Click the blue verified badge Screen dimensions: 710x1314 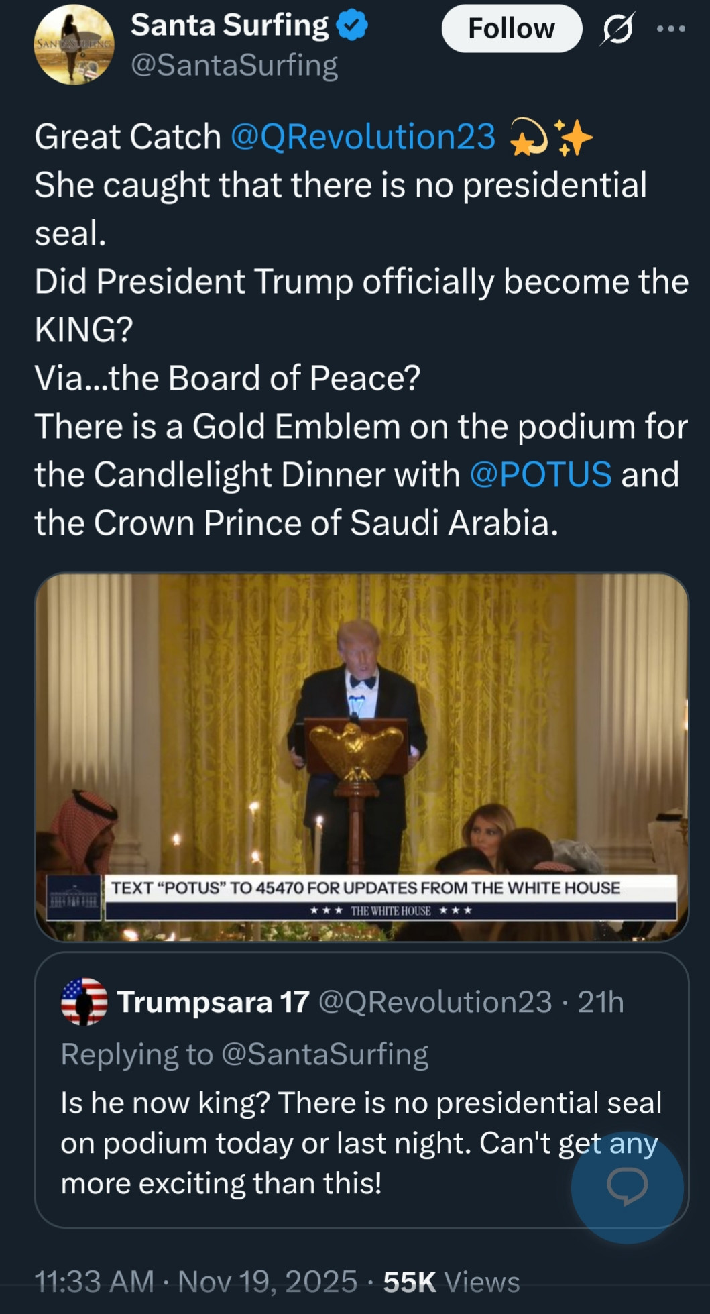351,26
